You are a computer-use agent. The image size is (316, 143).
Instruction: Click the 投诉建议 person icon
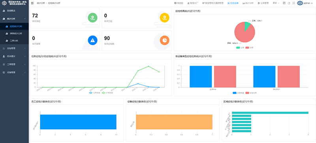coord(4,56)
